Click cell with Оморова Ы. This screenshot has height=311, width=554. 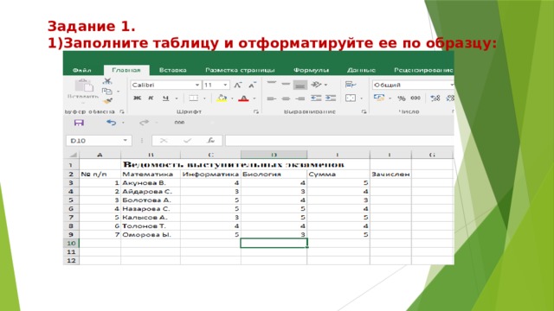pyautogui.click(x=151, y=235)
